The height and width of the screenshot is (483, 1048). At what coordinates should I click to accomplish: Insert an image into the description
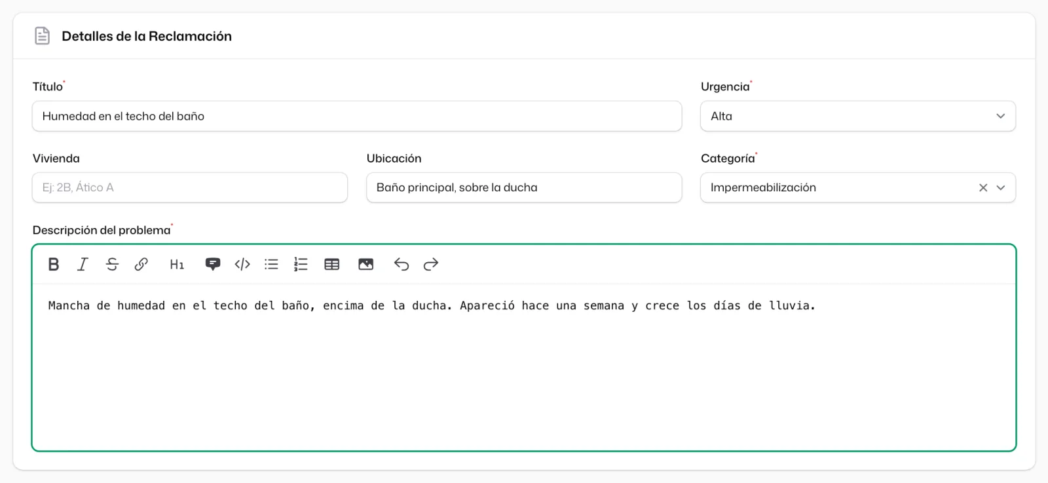pyautogui.click(x=366, y=264)
